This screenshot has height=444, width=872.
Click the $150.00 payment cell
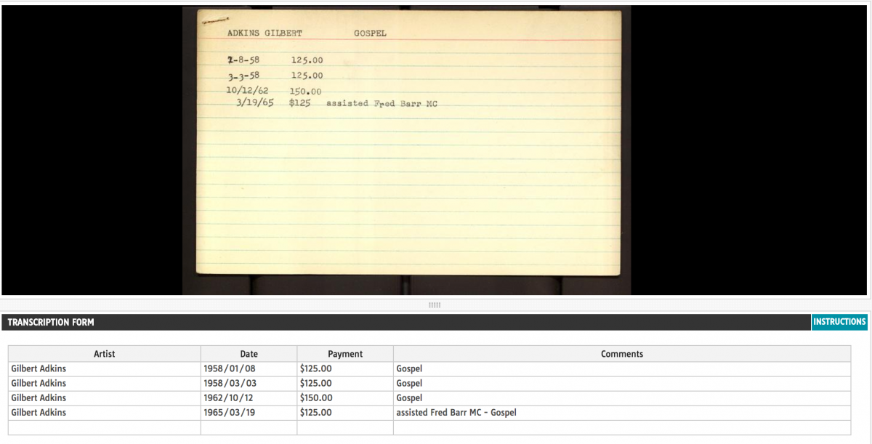(x=345, y=398)
